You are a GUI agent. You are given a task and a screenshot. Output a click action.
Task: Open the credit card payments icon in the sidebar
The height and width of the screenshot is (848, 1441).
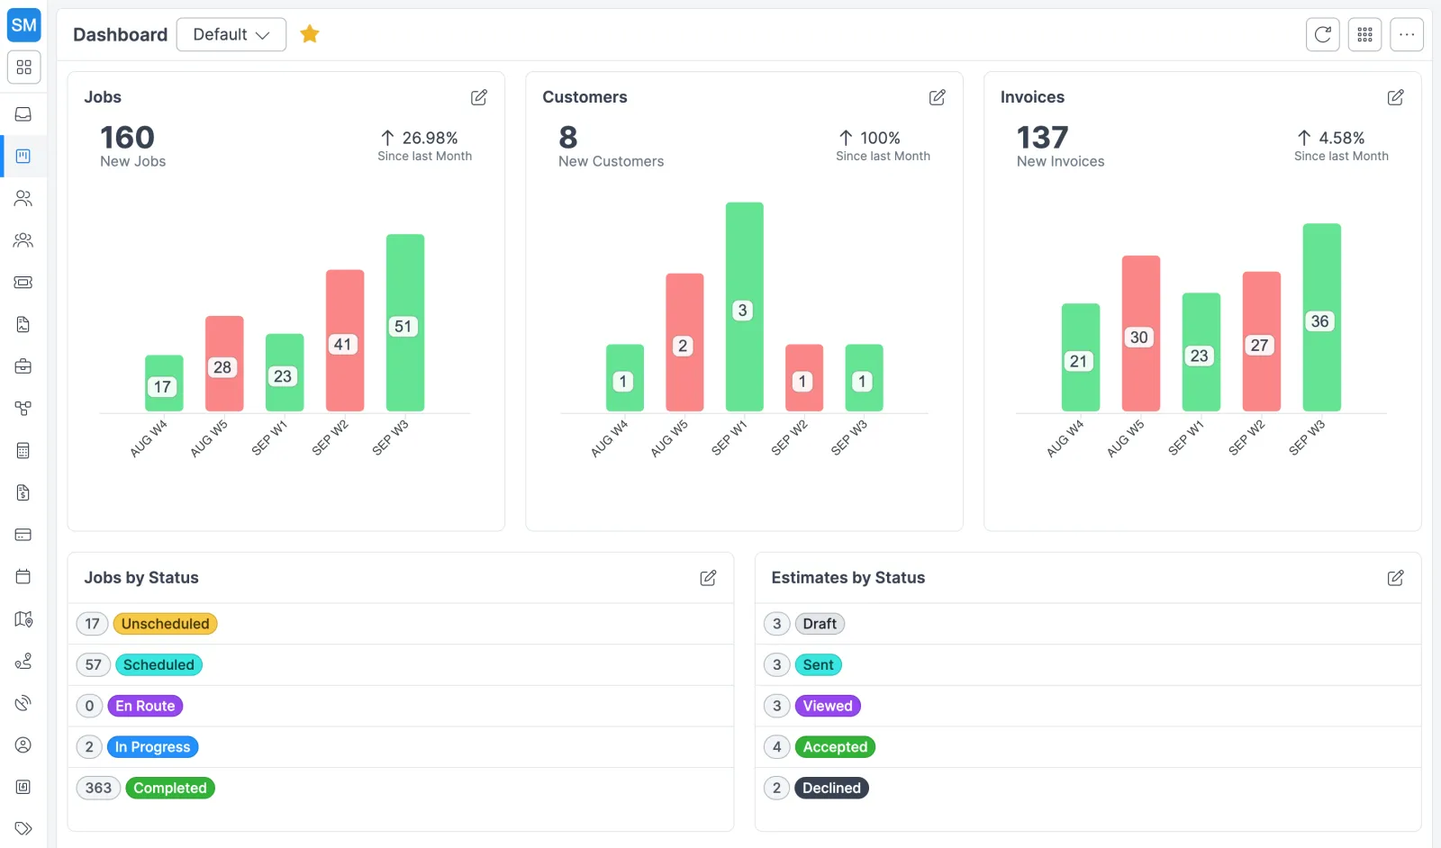click(x=23, y=535)
